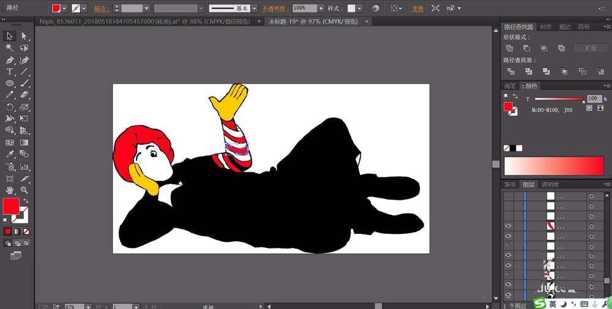Open the 透明度 (Transparency) panel tab
Screen dimensions: 612x309
coord(549,184)
